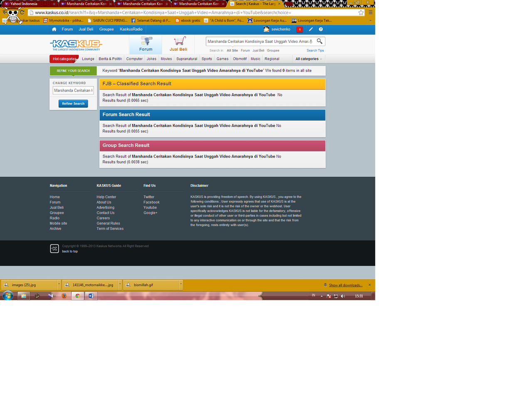Viewport: 532px width, 399px height.
Task: Select Groupee in the top navigation
Action: coord(106,30)
